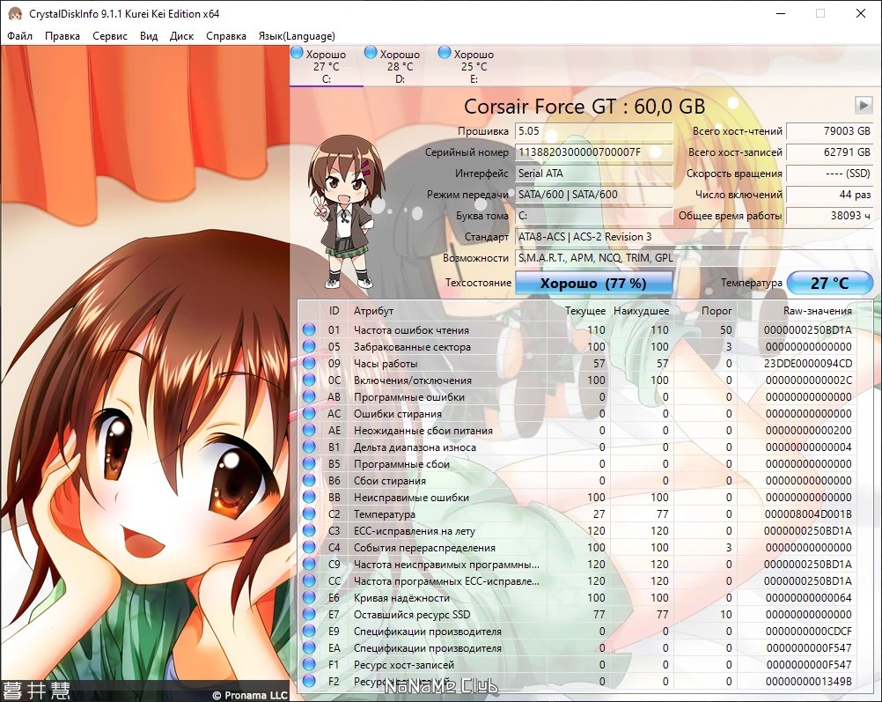Click status orb for Оставшийся ресурс SSD
Image resolution: width=882 pixels, height=702 pixels.
(x=309, y=614)
